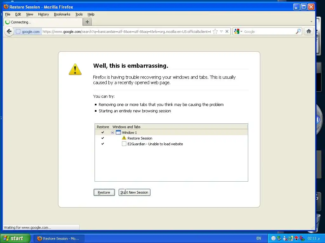
Task: Click the URL address field
Action: (x=127, y=31)
